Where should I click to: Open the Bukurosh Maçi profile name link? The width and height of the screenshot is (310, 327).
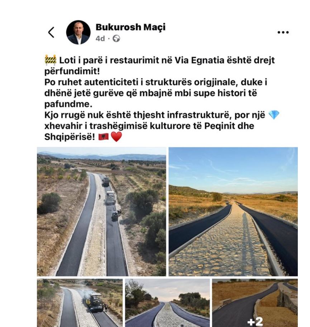(x=130, y=27)
